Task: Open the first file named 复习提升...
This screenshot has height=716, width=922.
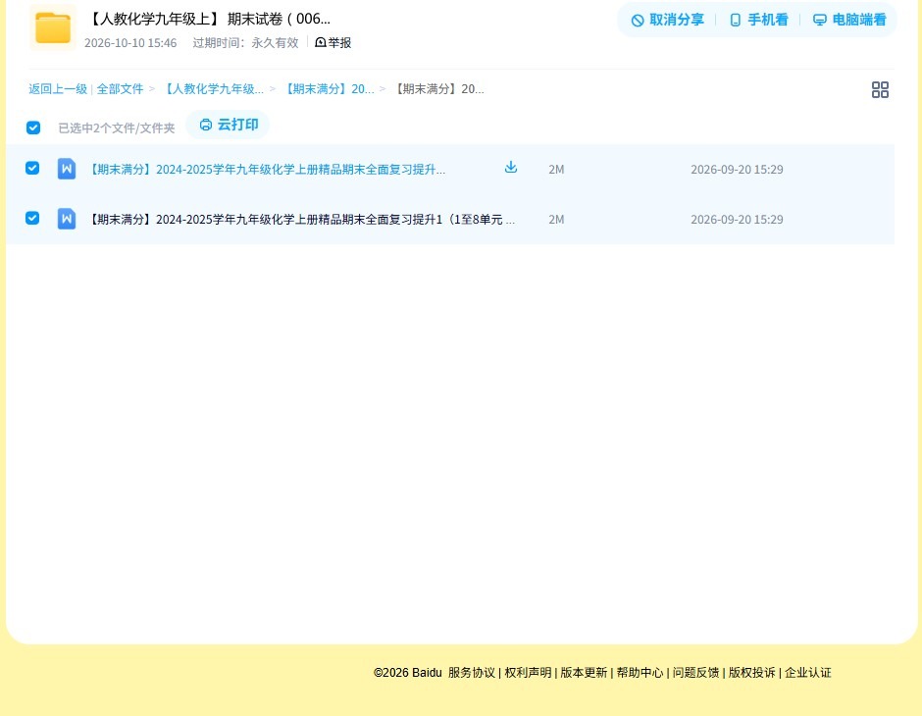Action: point(268,170)
